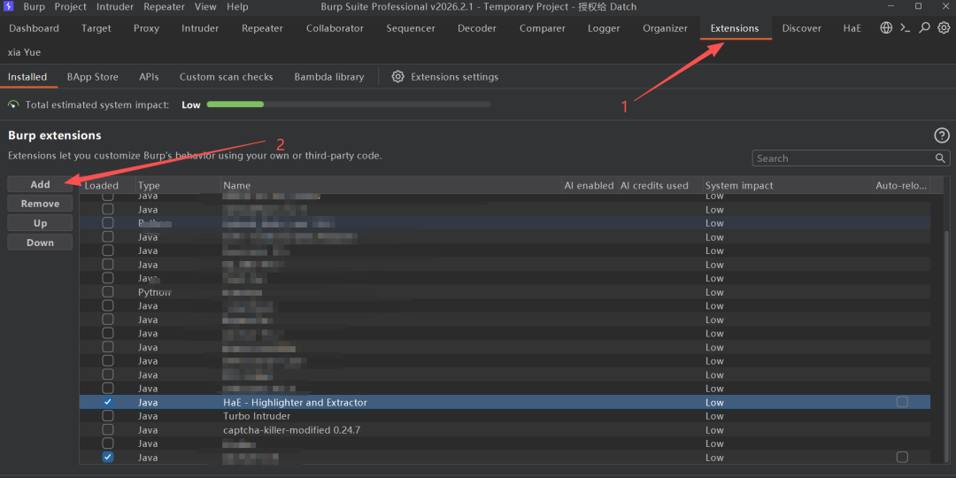956x478 pixels.
Task: Switch to the Dashboard tab
Action: click(x=35, y=28)
